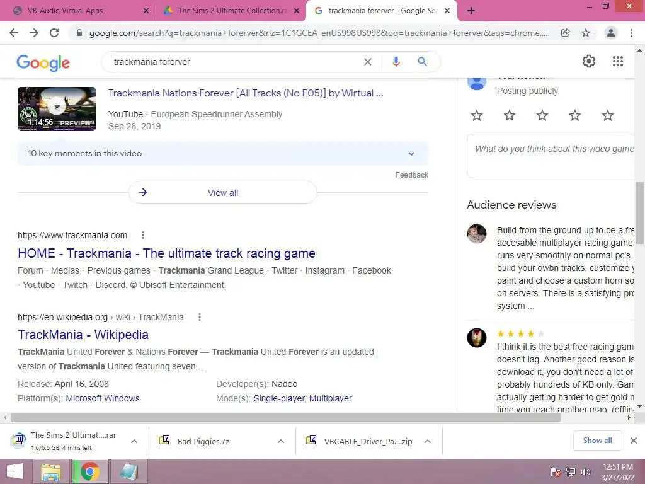Click the vertical page scrollbar
Viewport: 645px width, 484px height.
pyautogui.click(x=640, y=213)
